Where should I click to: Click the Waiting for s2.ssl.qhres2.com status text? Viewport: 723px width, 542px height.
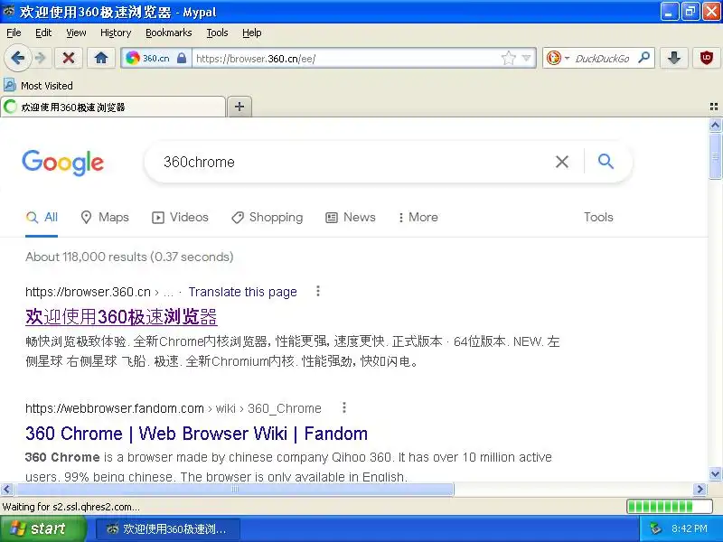point(71,507)
